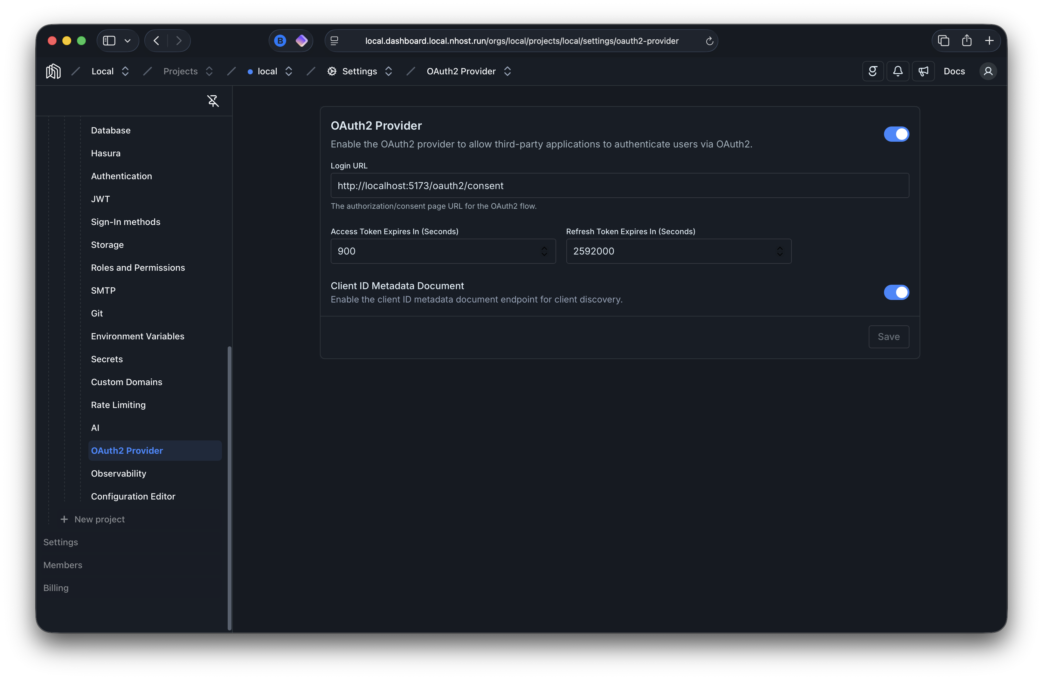Adjust the Access Token Expires stepper

click(x=545, y=251)
